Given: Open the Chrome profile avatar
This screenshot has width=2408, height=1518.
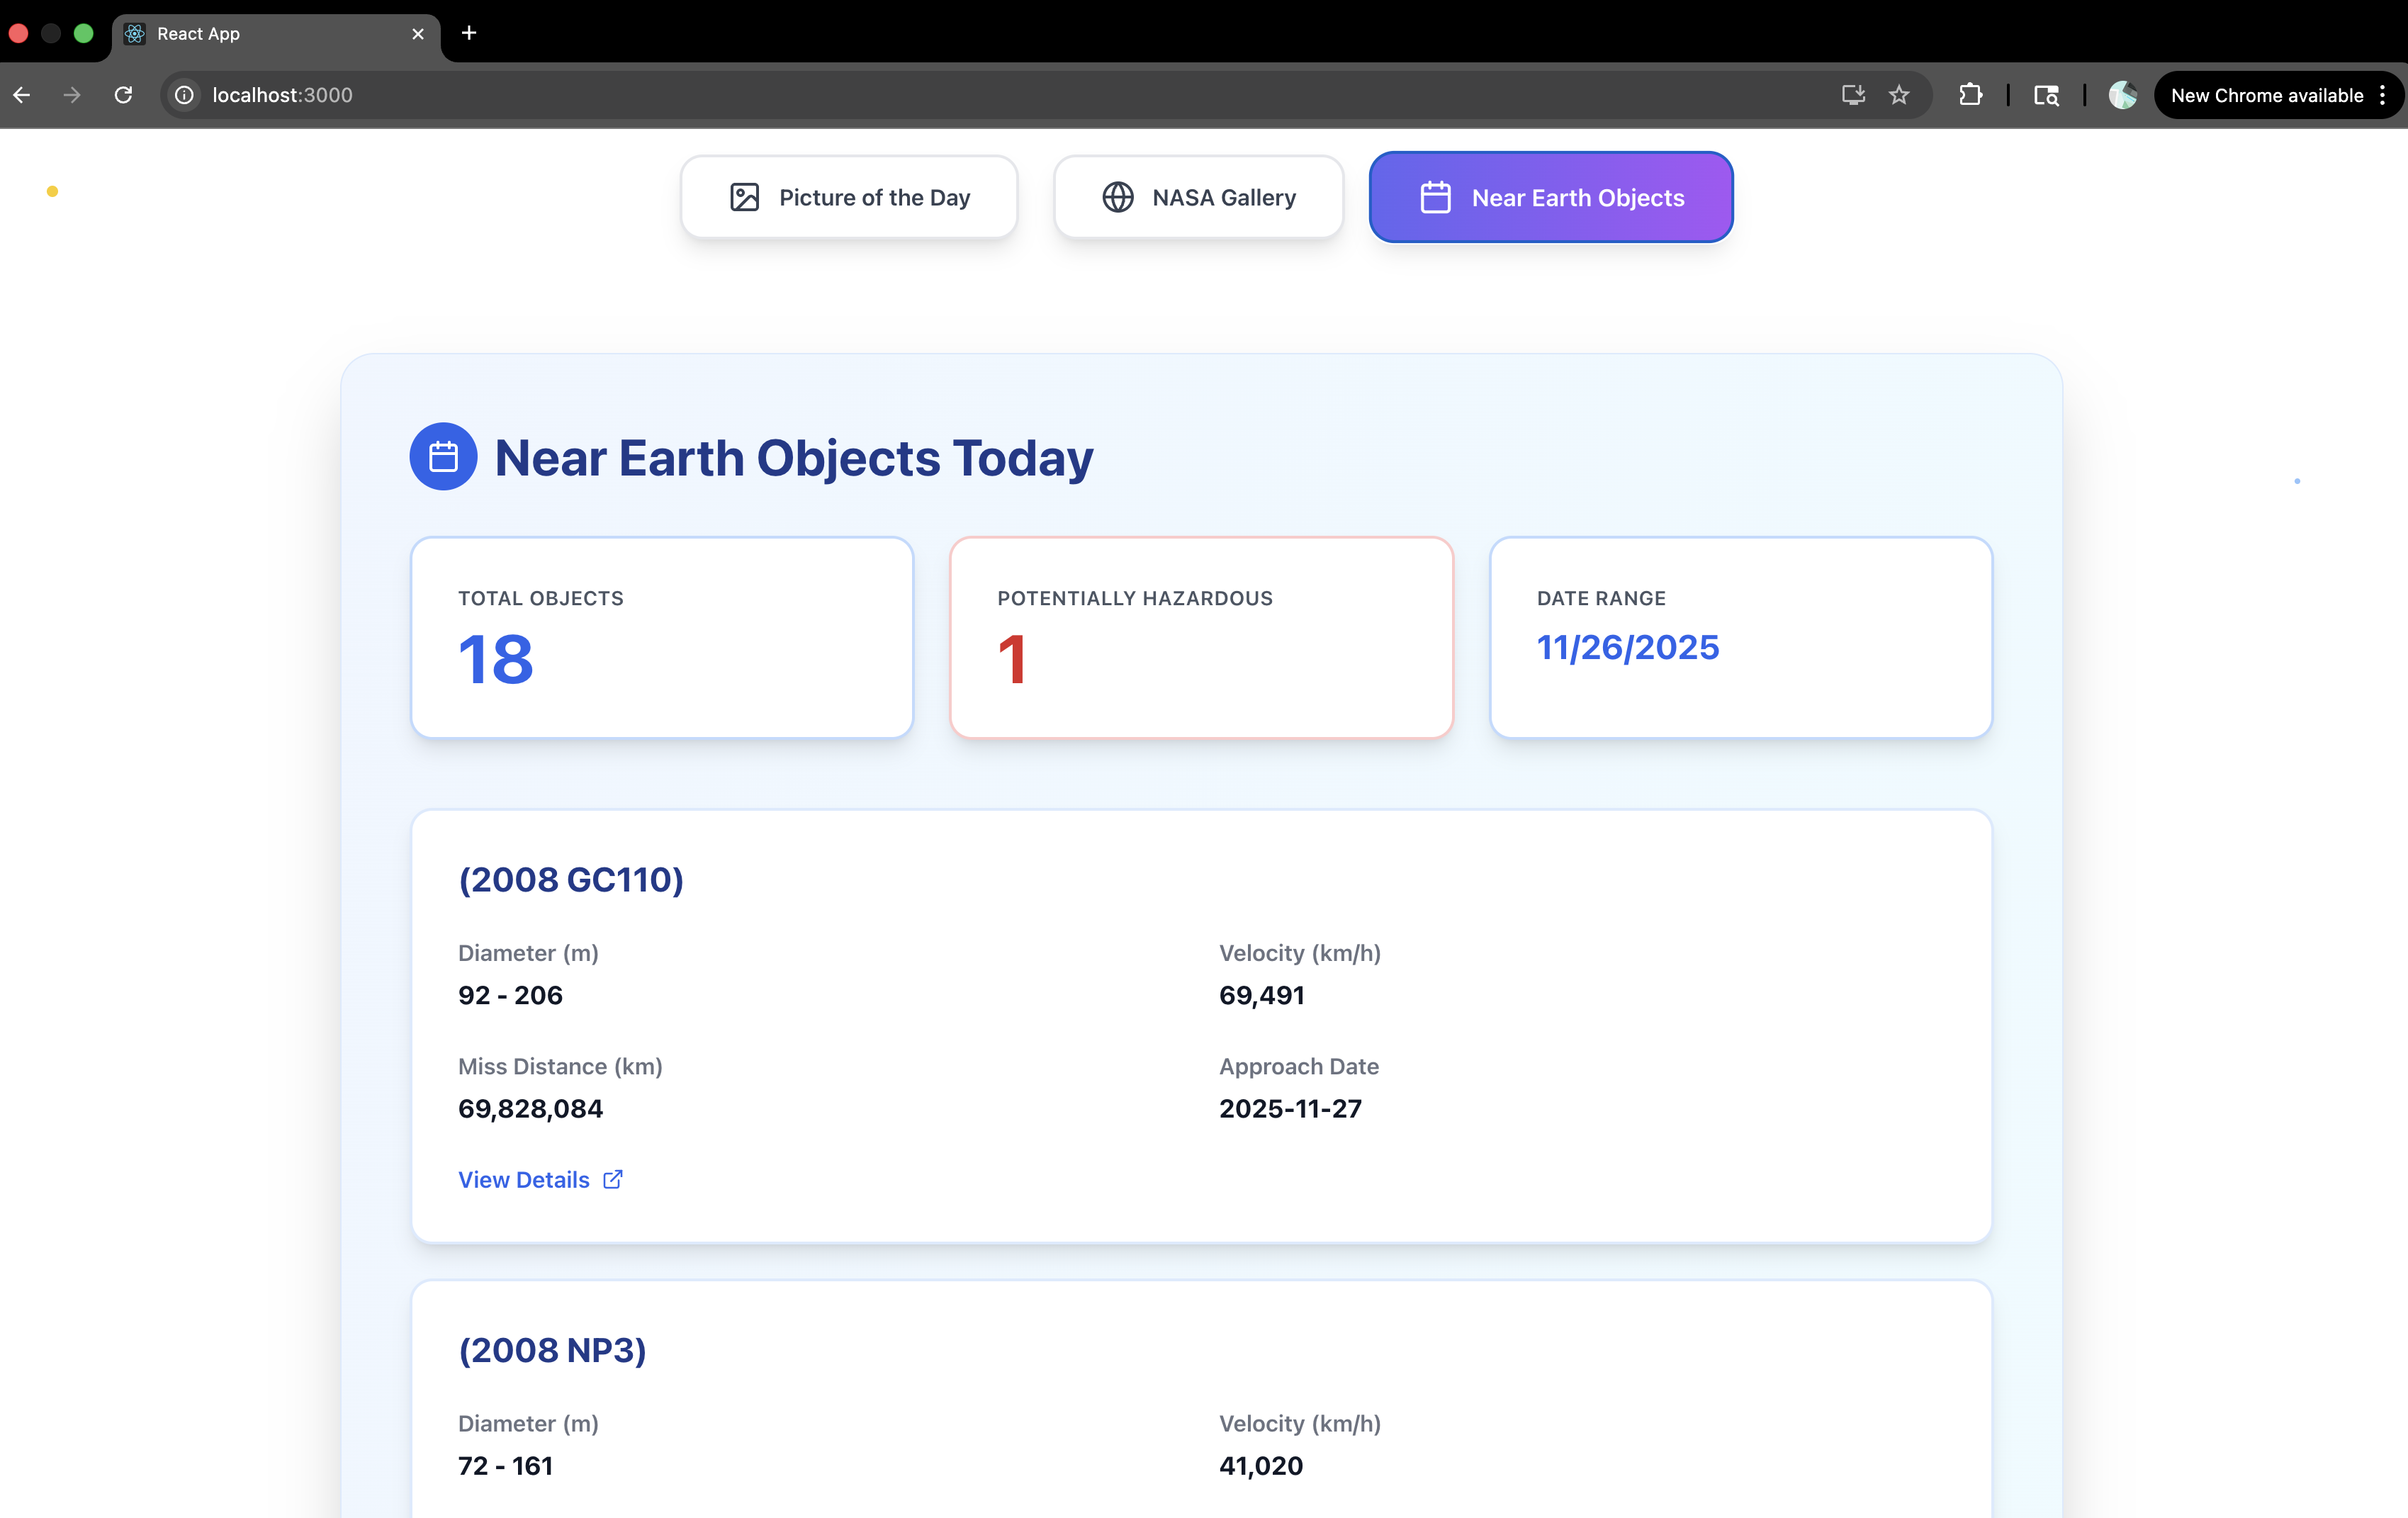Looking at the screenshot, I should pyautogui.click(x=2122, y=95).
